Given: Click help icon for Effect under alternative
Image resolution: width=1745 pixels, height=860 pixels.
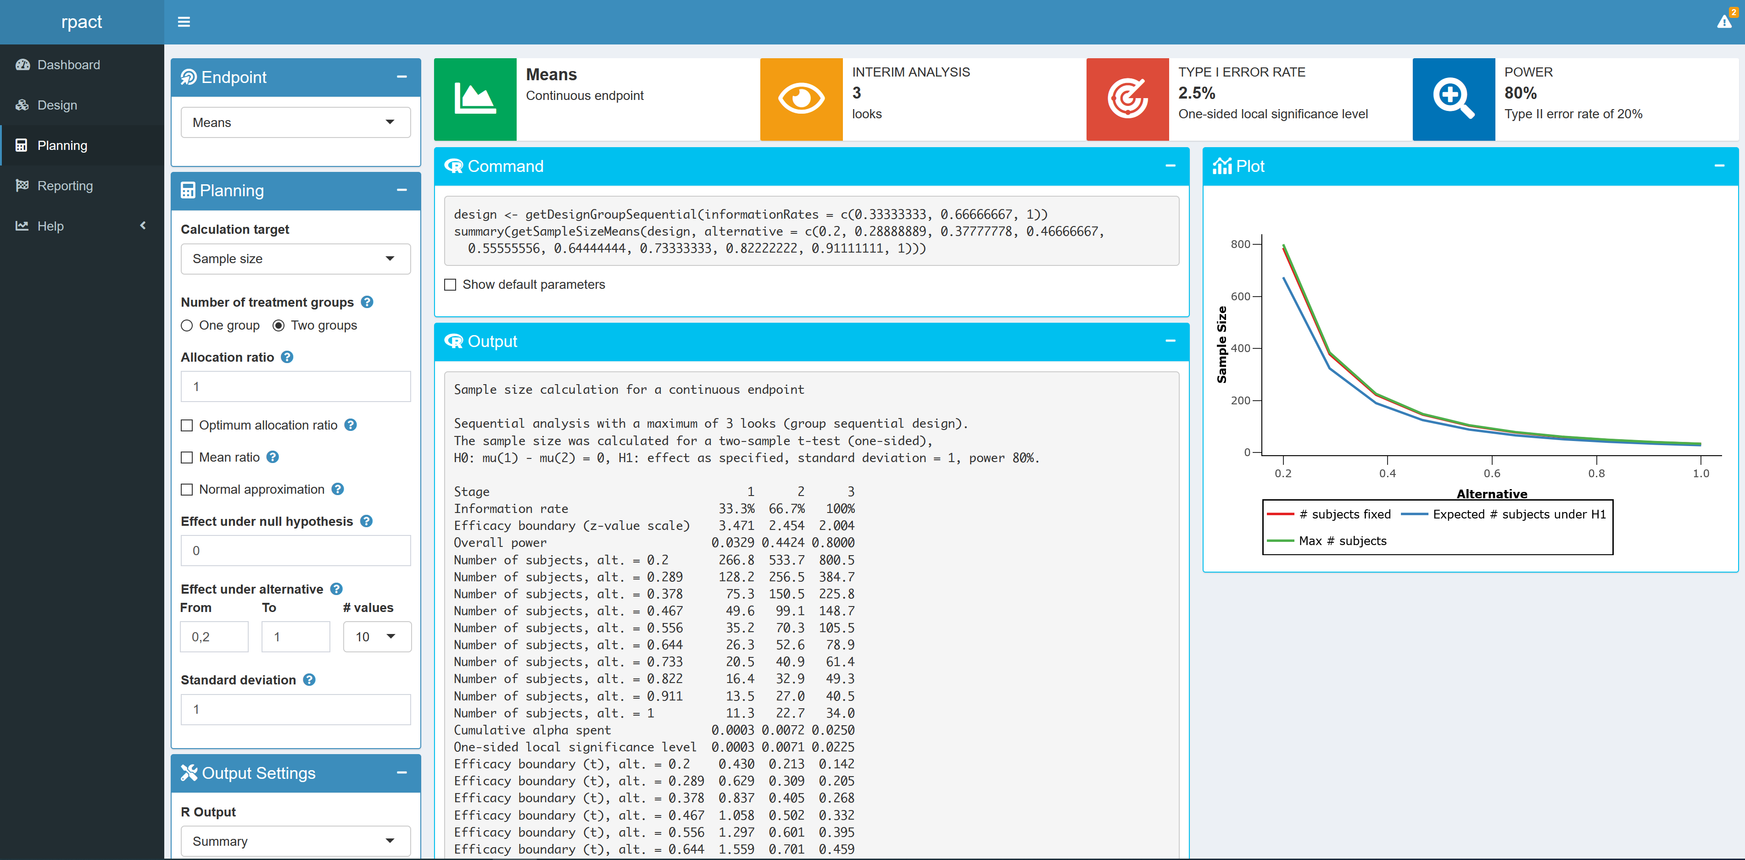Looking at the screenshot, I should coord(337,590).
